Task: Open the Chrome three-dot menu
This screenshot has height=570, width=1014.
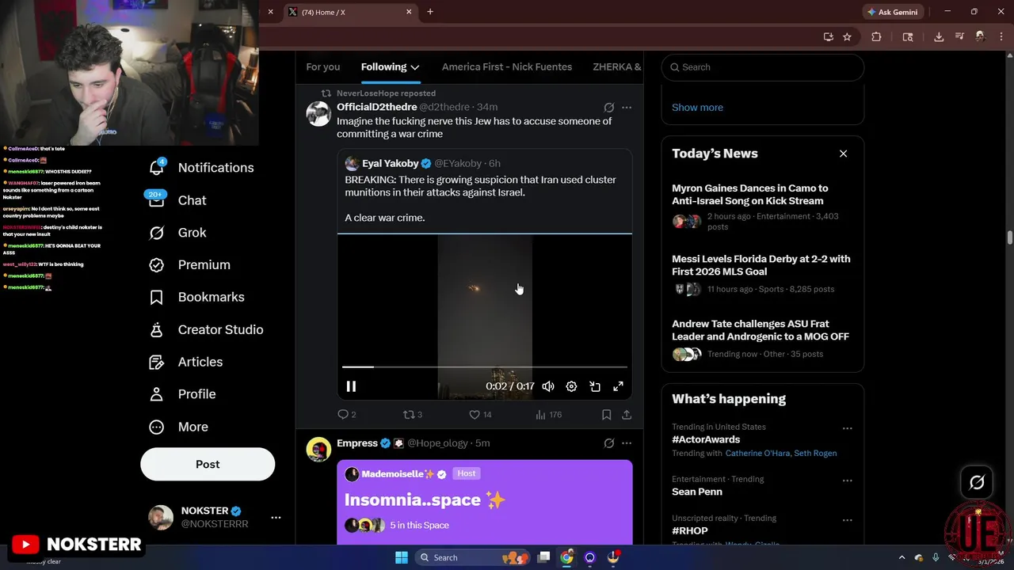Action: coord(1001,36)
